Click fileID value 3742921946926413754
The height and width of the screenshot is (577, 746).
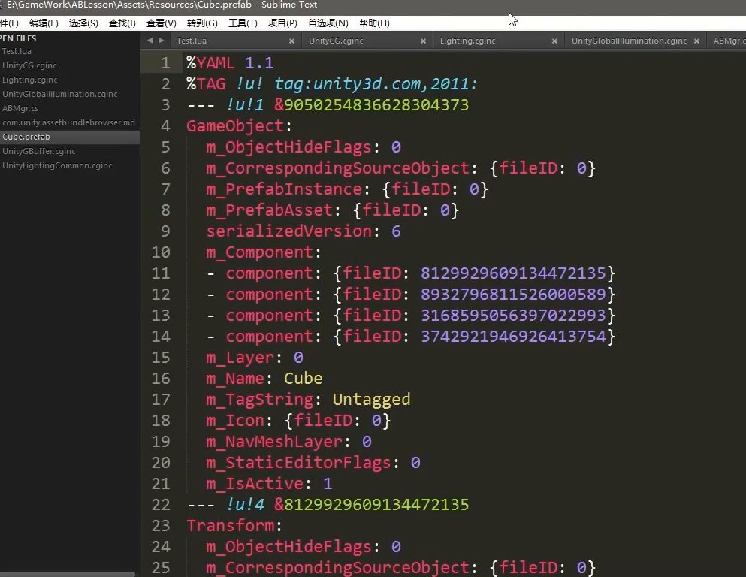[513, 337]
